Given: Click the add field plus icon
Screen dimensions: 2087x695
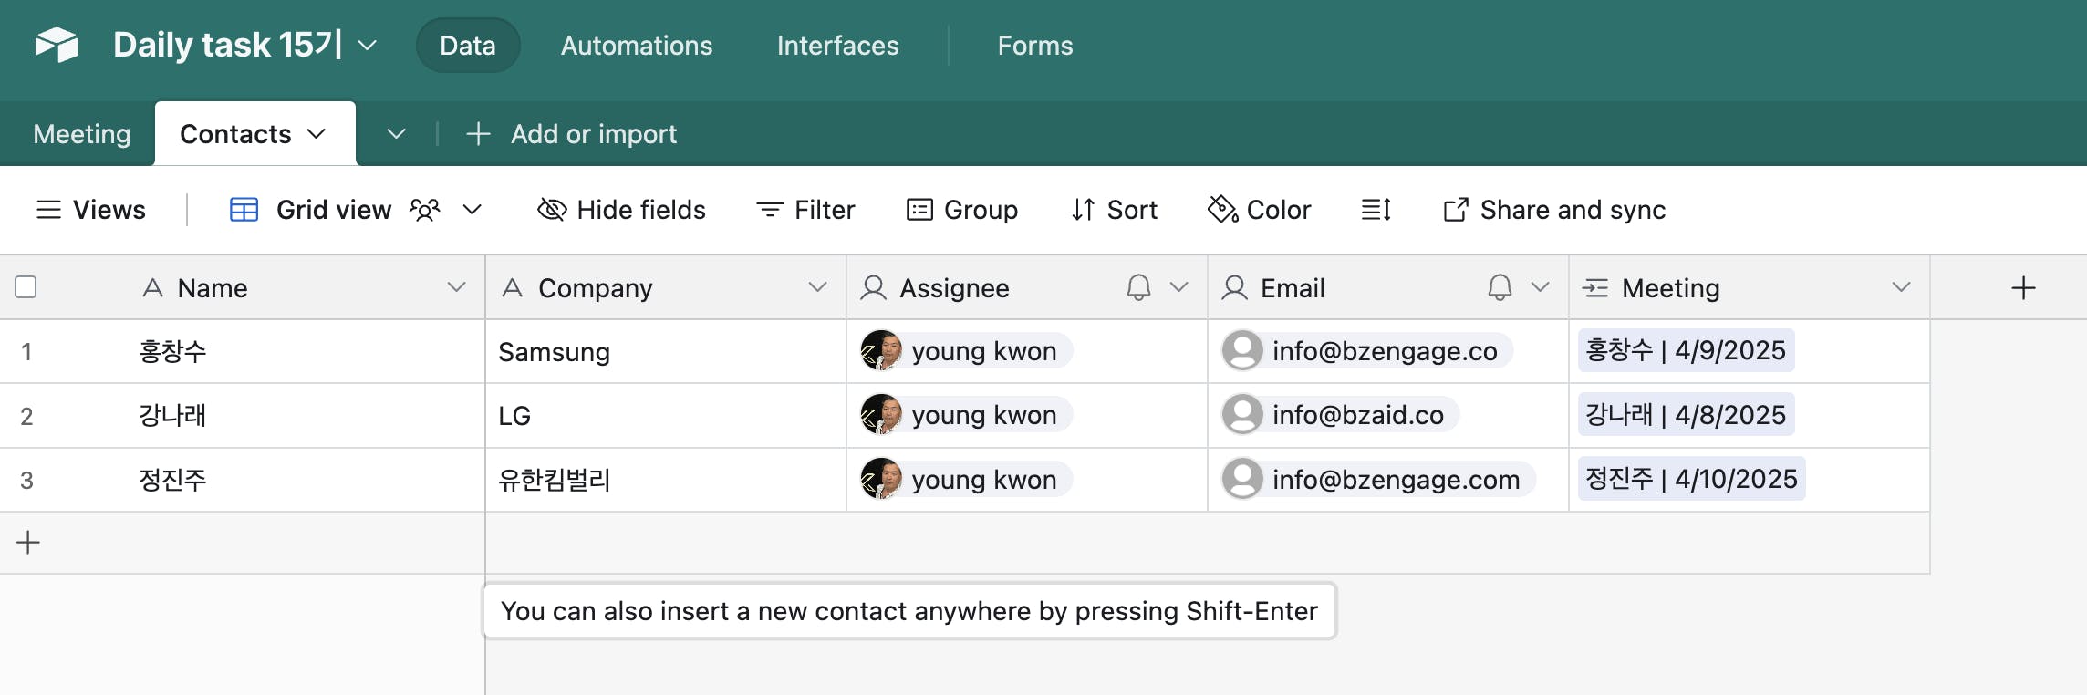Looking at the screenshot, I should (x=2023, y=288).
